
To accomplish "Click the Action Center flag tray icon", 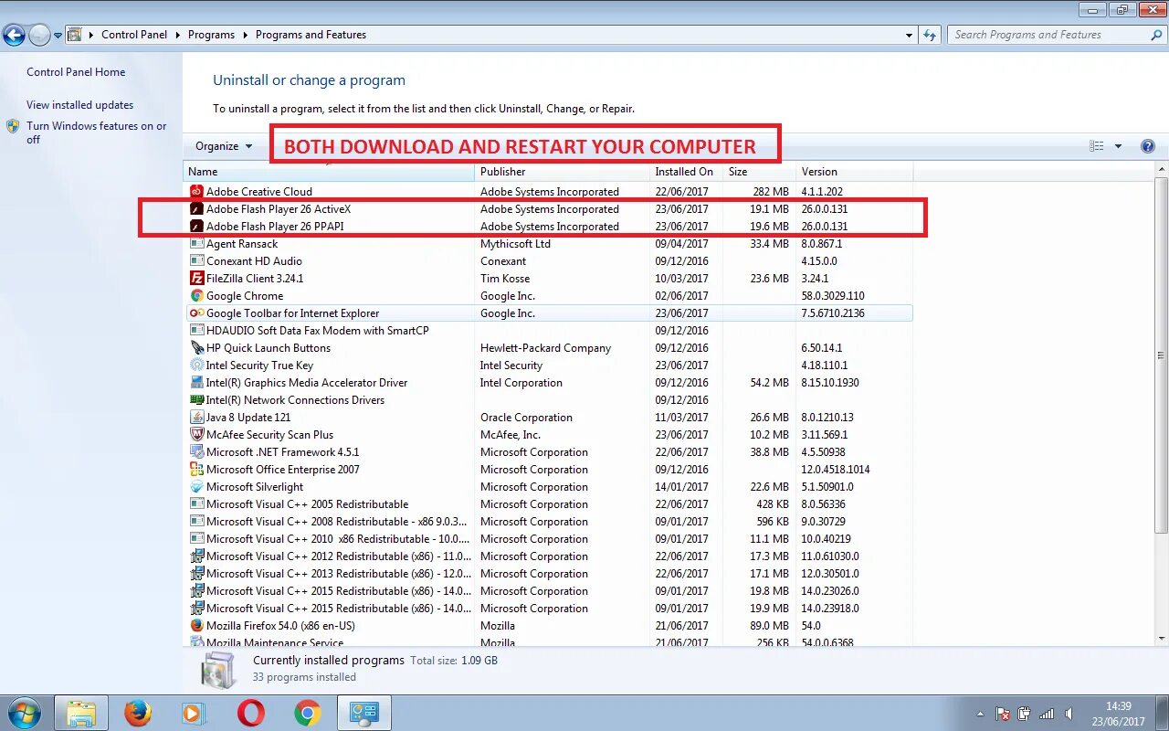I will pyautogui.click(x=1003, y=714).
